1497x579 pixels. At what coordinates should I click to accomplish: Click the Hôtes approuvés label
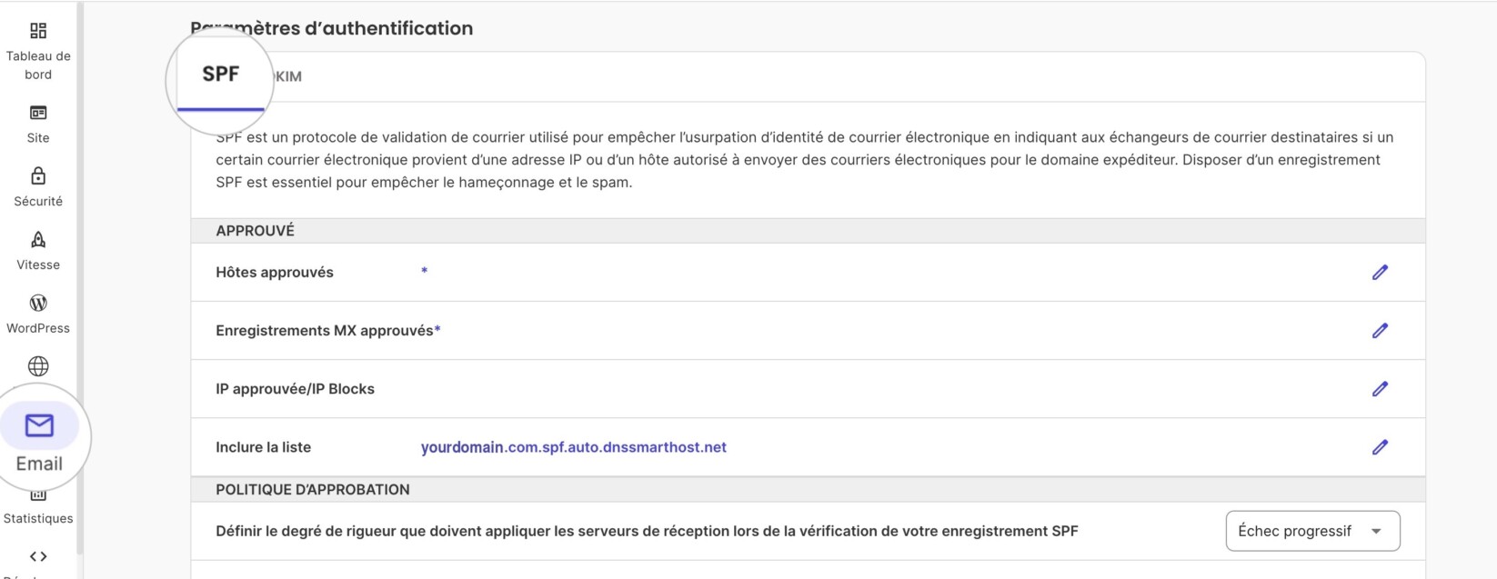coord(275,273)
